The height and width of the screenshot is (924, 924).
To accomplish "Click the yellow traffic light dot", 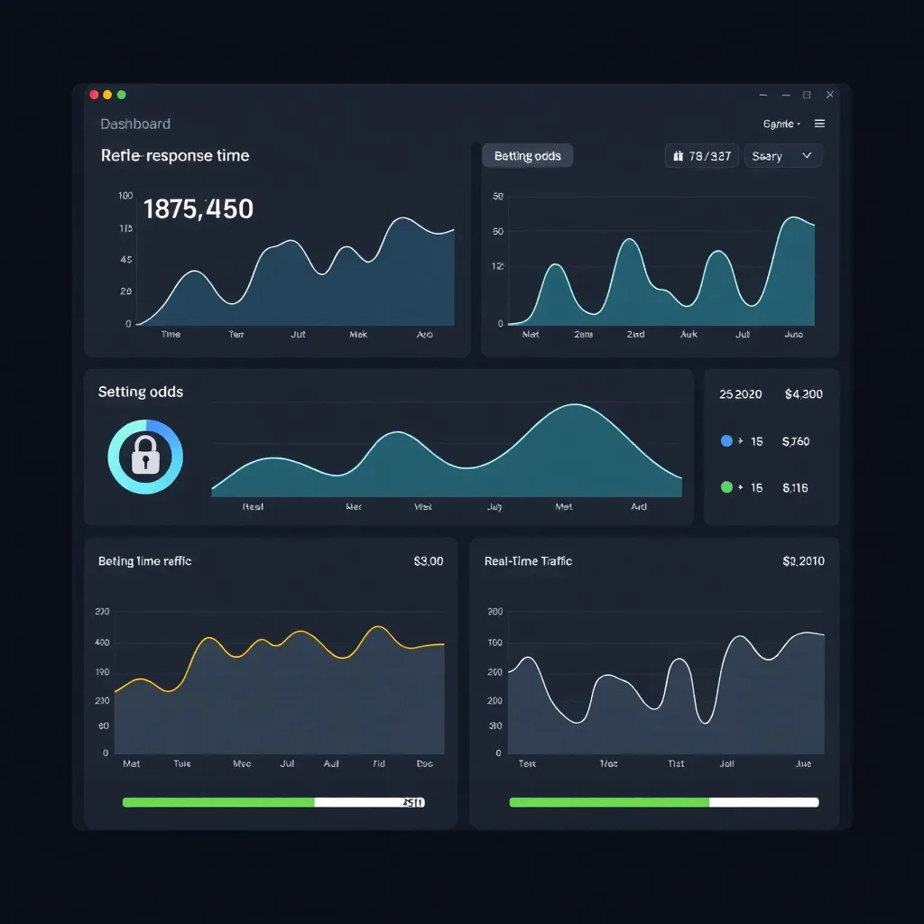I will (x=107, y=95).
